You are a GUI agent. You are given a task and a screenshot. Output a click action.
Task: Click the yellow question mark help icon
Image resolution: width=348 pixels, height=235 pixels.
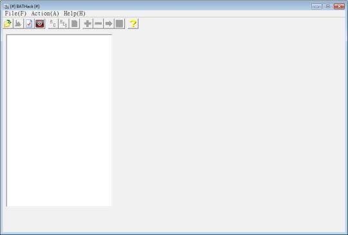133,24
